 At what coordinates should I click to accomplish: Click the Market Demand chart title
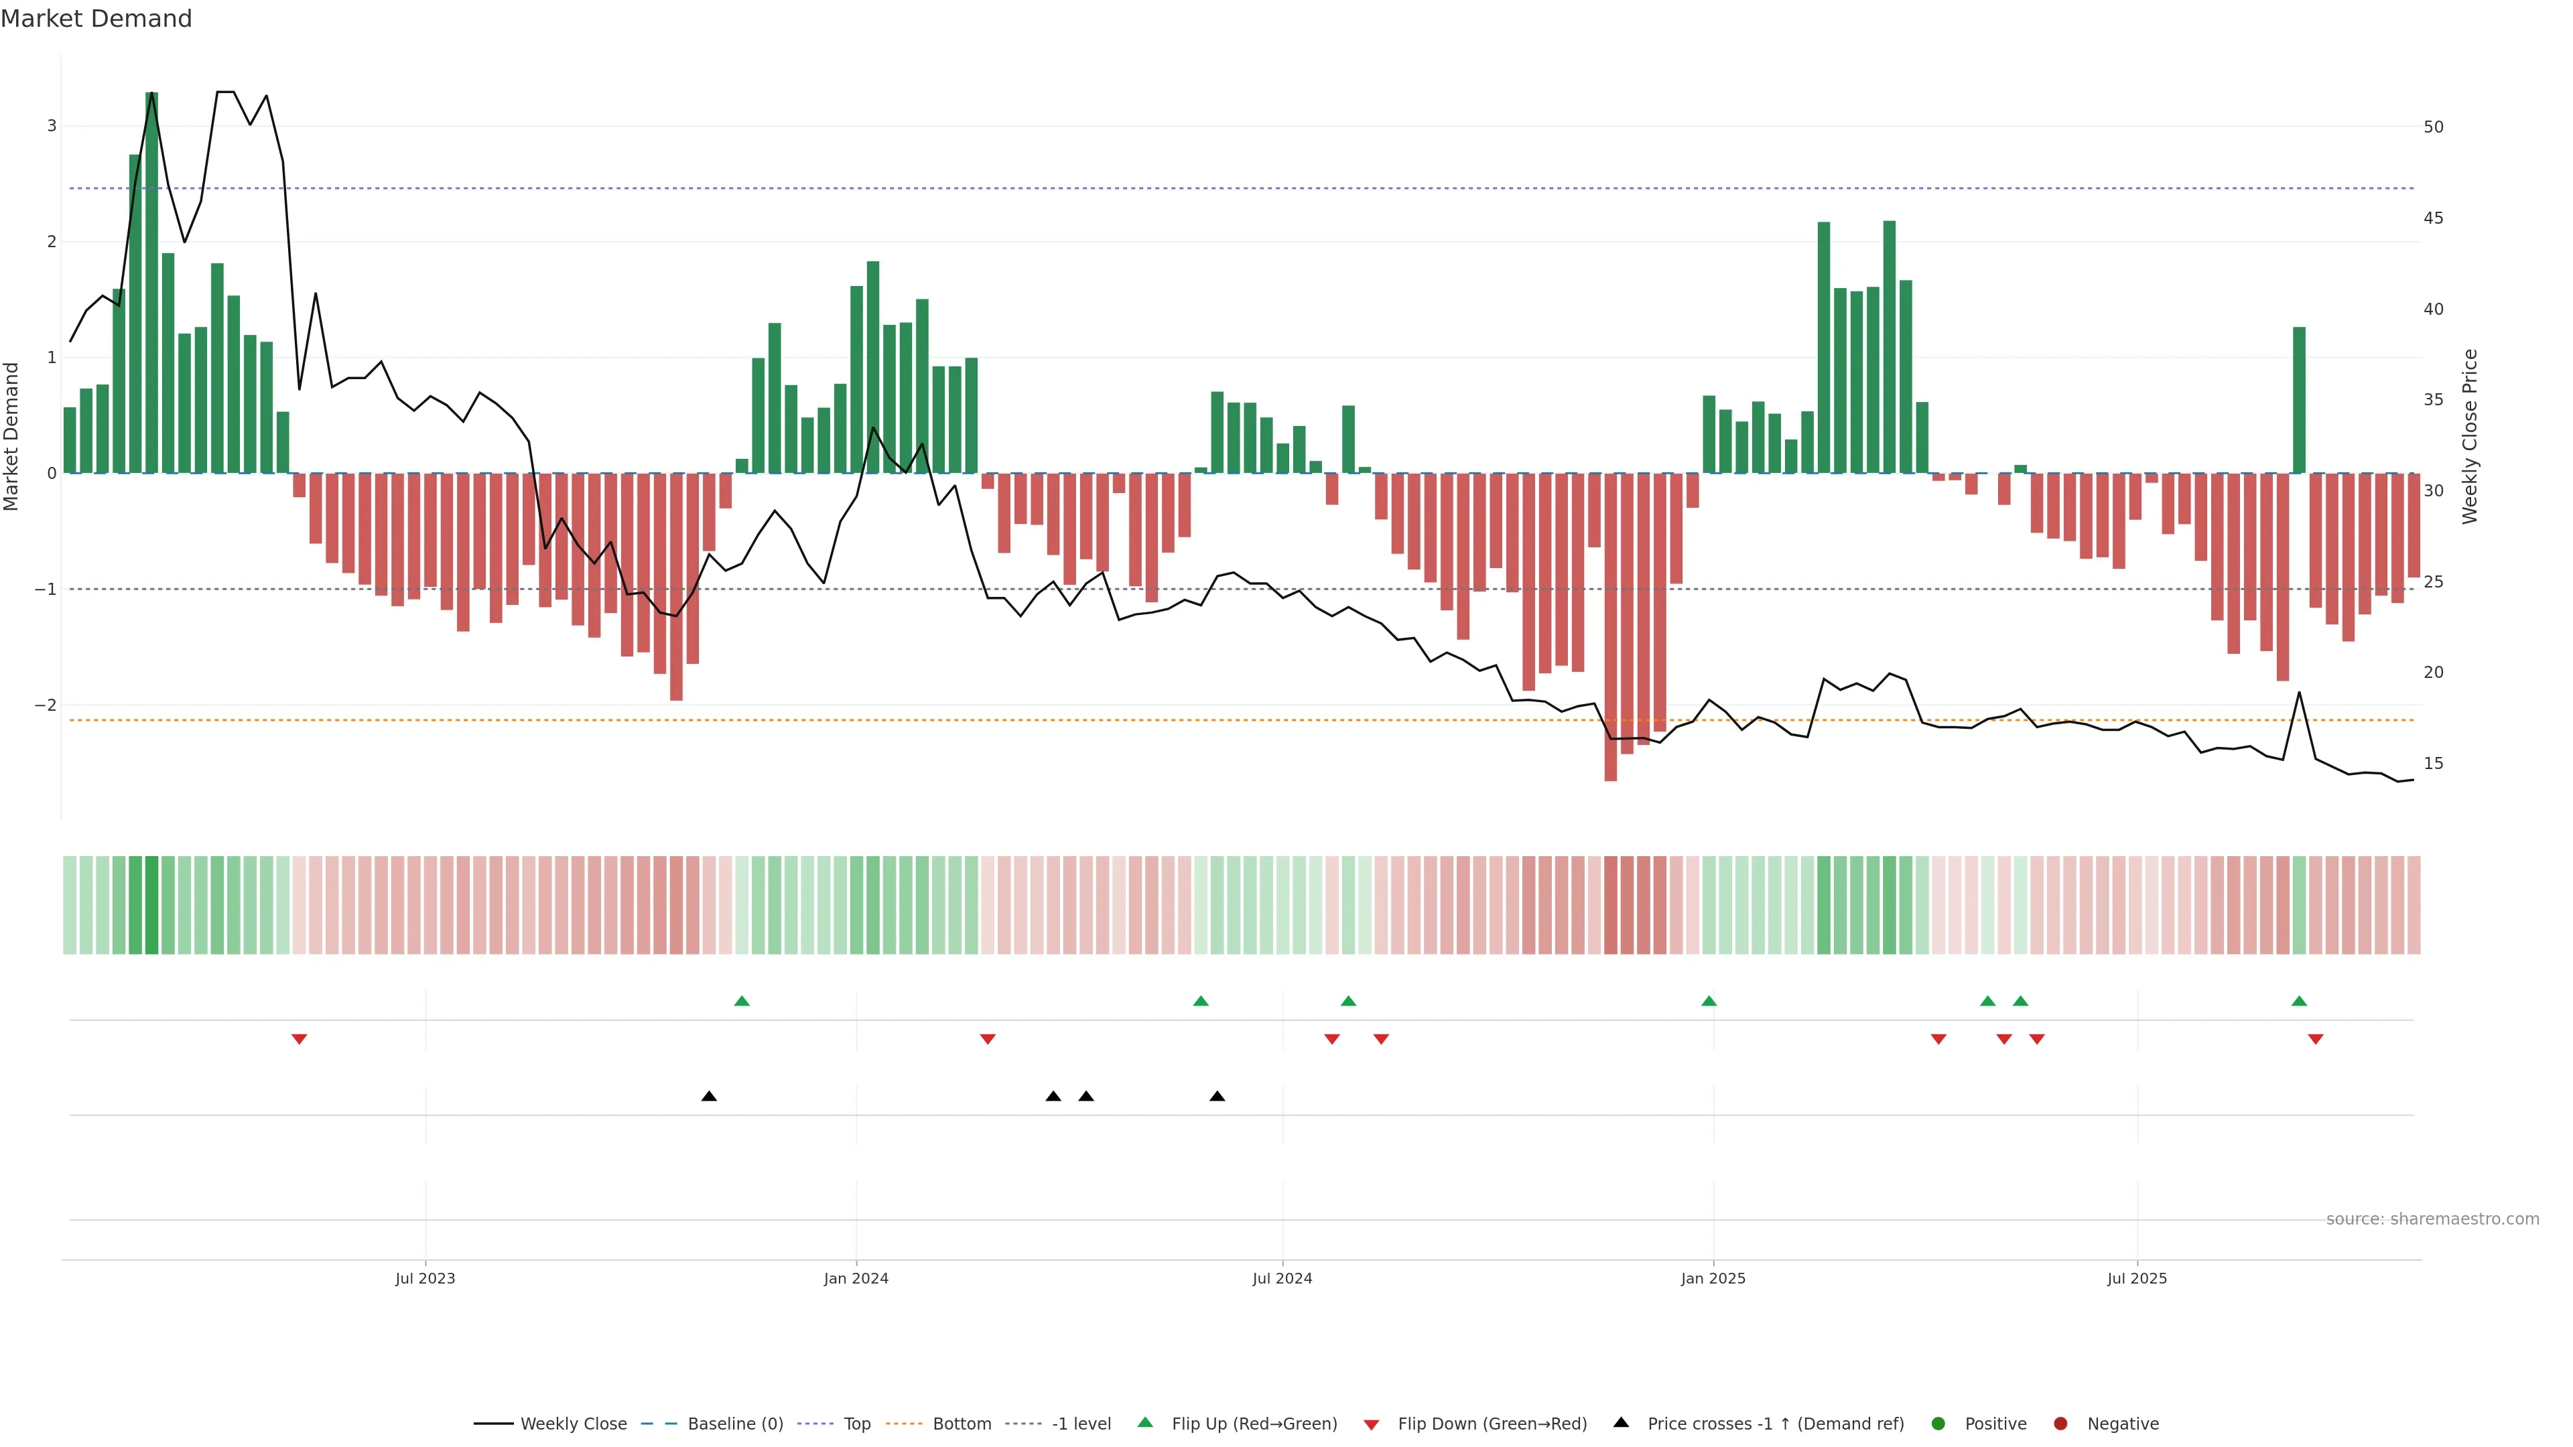[96, 19]
